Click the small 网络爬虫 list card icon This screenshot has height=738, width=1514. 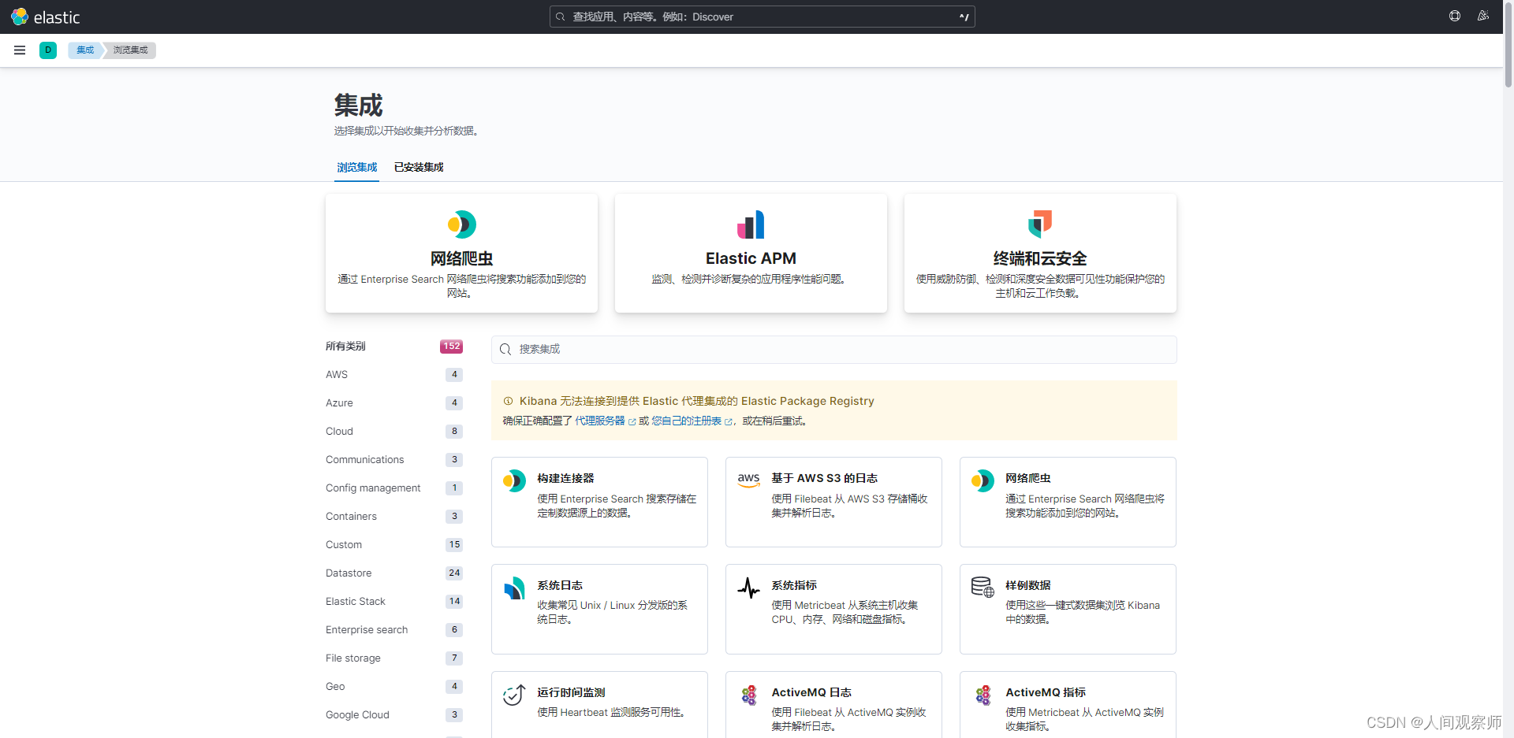coord(983,480)
